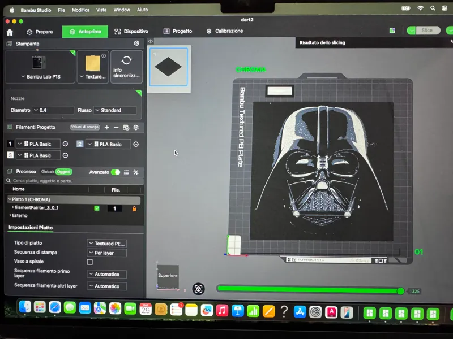Open printer settings gear in Stampante header
453x339 pixels.
coord(136,44)
